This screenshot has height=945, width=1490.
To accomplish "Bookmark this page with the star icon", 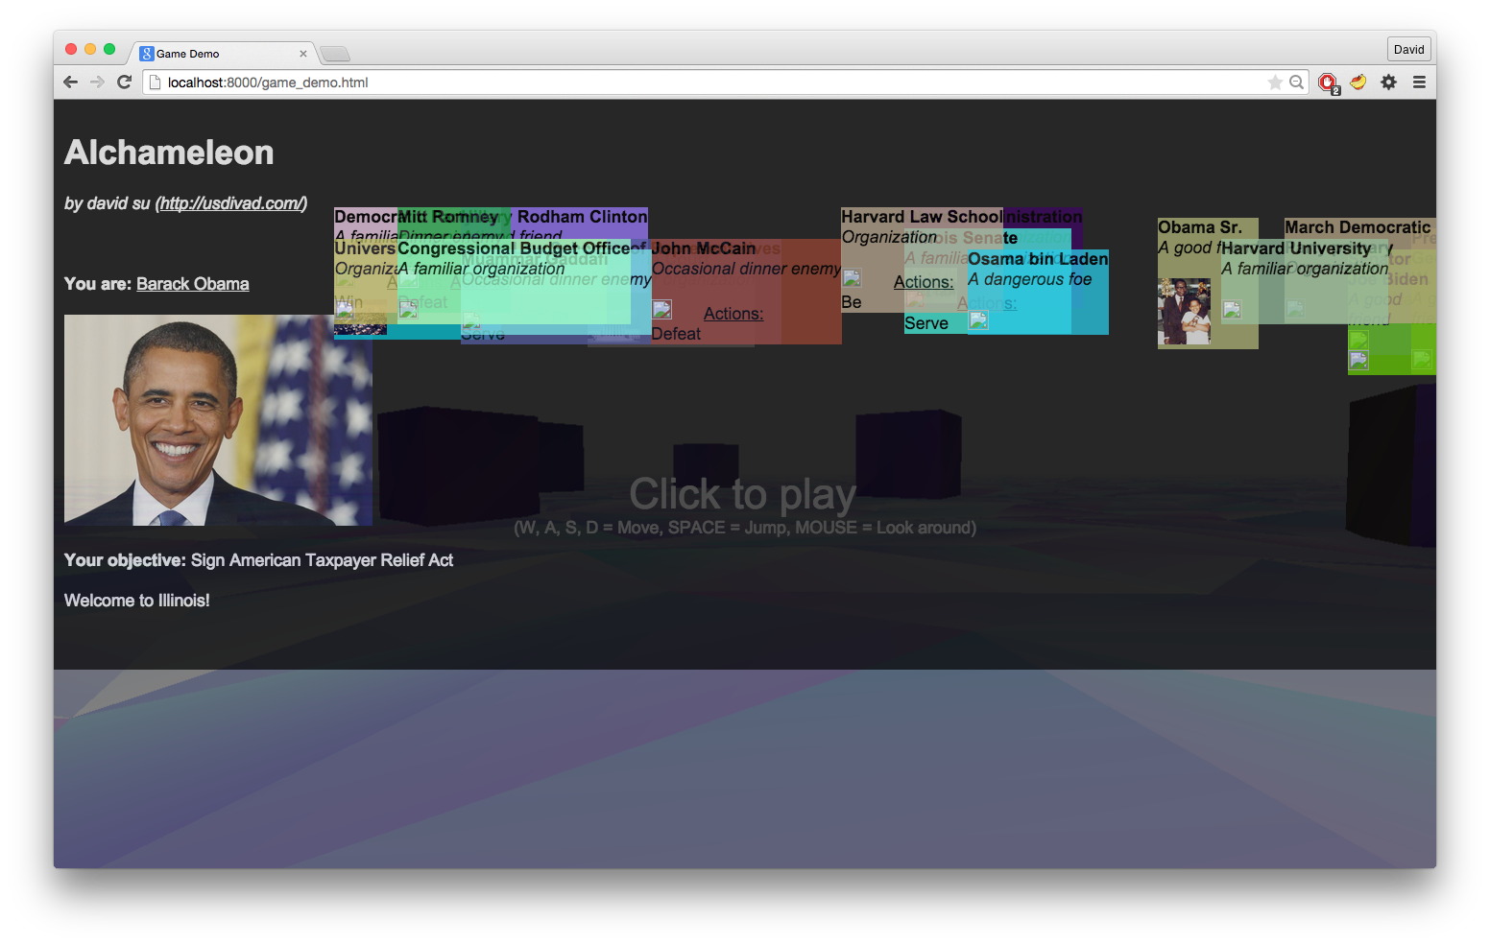I will 1275,83.
